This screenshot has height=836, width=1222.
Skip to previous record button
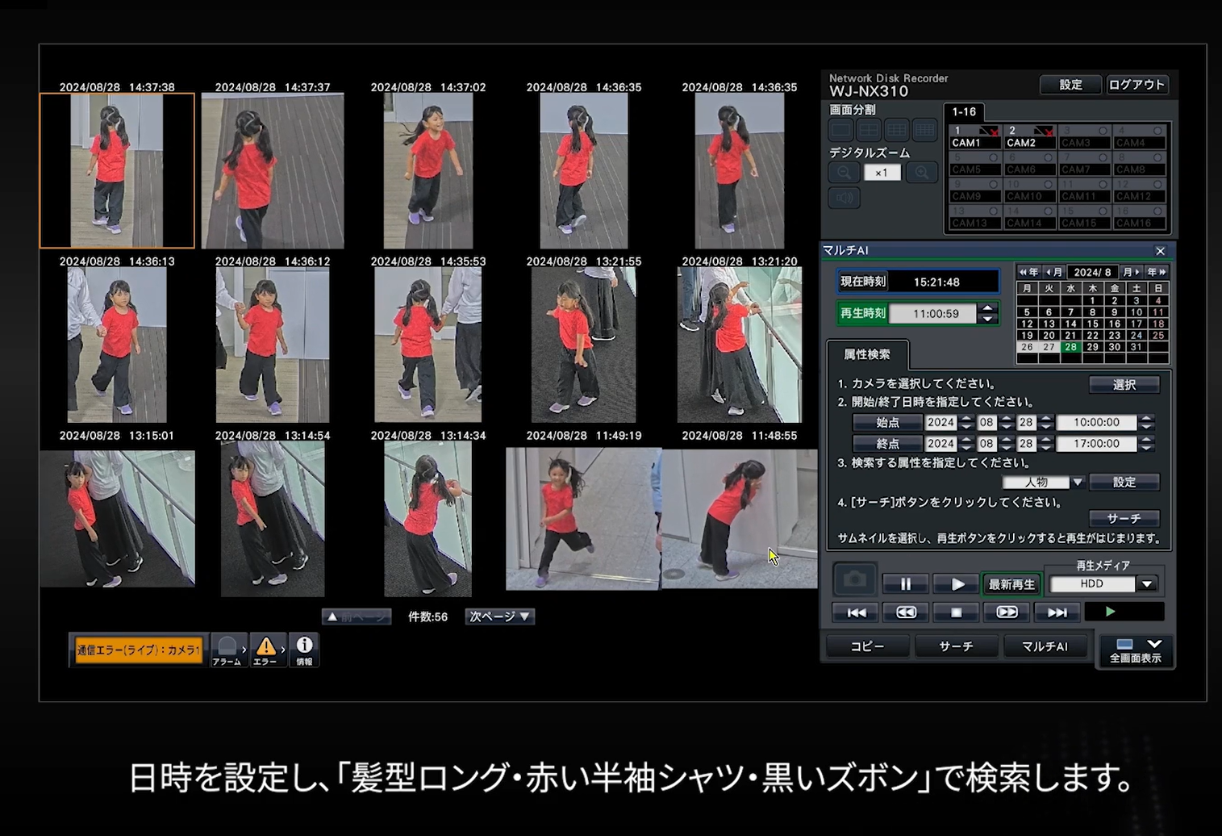(x=857, y=612)
